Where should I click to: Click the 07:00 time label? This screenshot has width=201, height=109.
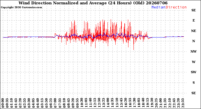point(55,103)
